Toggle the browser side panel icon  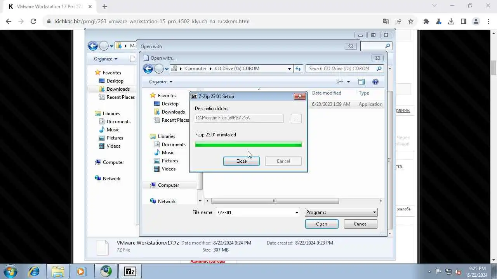click(x=464, y=21)
